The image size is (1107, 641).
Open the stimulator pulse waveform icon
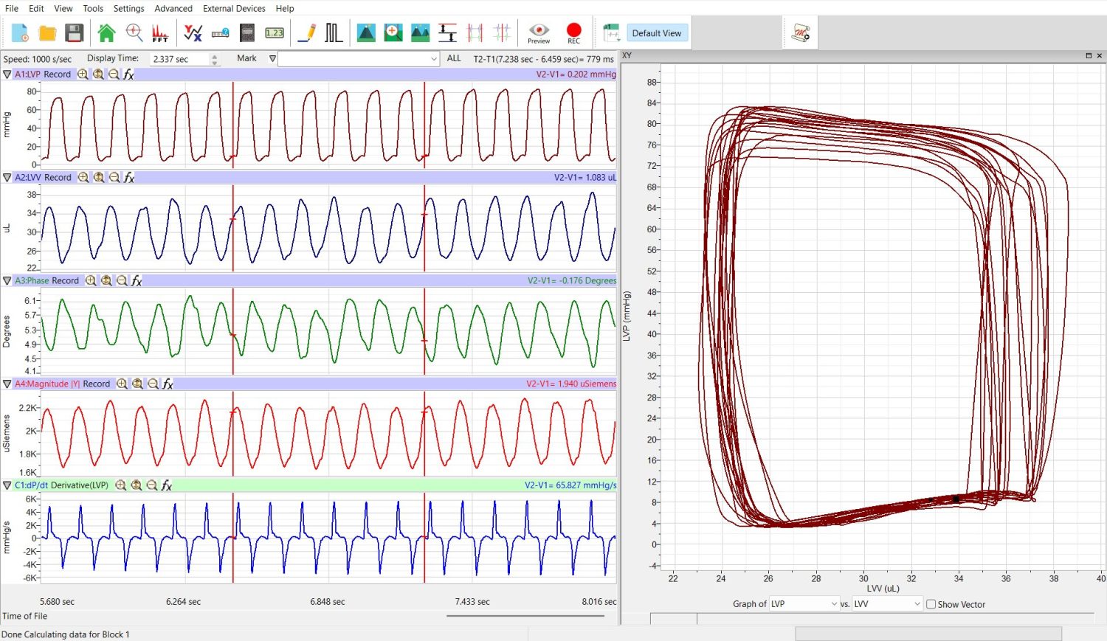point(334,32)
